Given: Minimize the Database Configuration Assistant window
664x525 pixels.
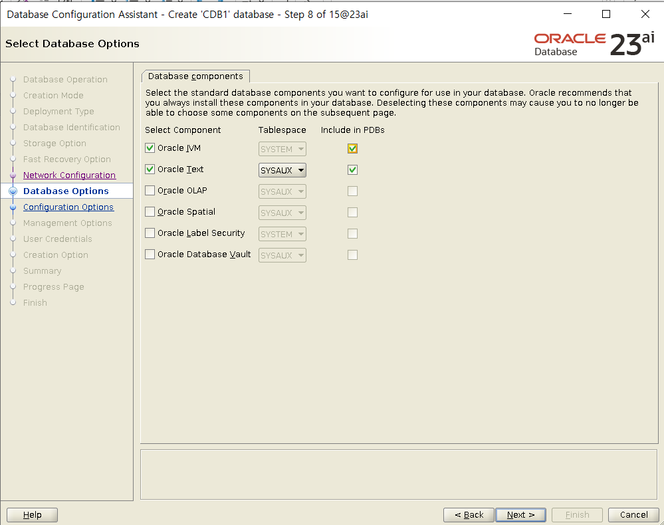Looking at the screenshot, I should click(x=568, y=14).
